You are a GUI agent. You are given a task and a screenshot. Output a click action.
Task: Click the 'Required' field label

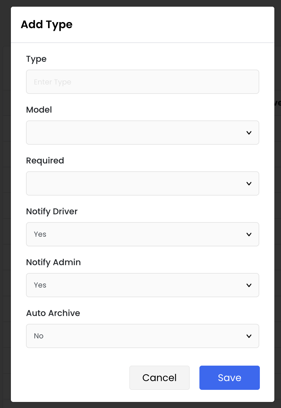pyautogui.click(x=45, y=160)
